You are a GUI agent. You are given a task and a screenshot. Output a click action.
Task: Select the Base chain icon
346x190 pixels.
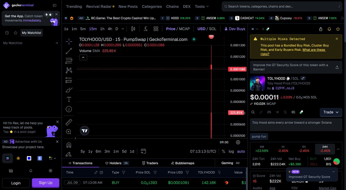tap(29, 158)
